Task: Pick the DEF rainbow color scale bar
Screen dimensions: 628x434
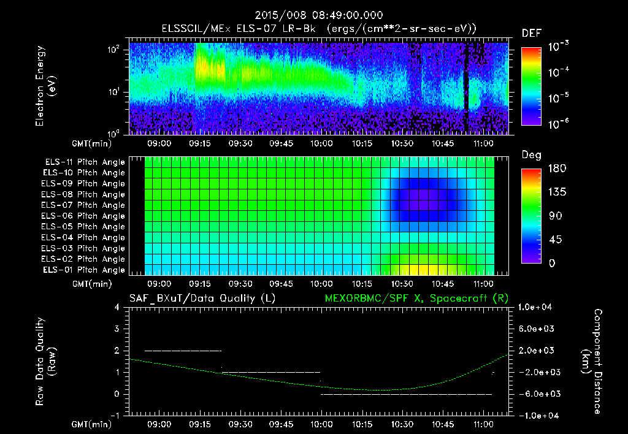Action: (x=531, y=86)
